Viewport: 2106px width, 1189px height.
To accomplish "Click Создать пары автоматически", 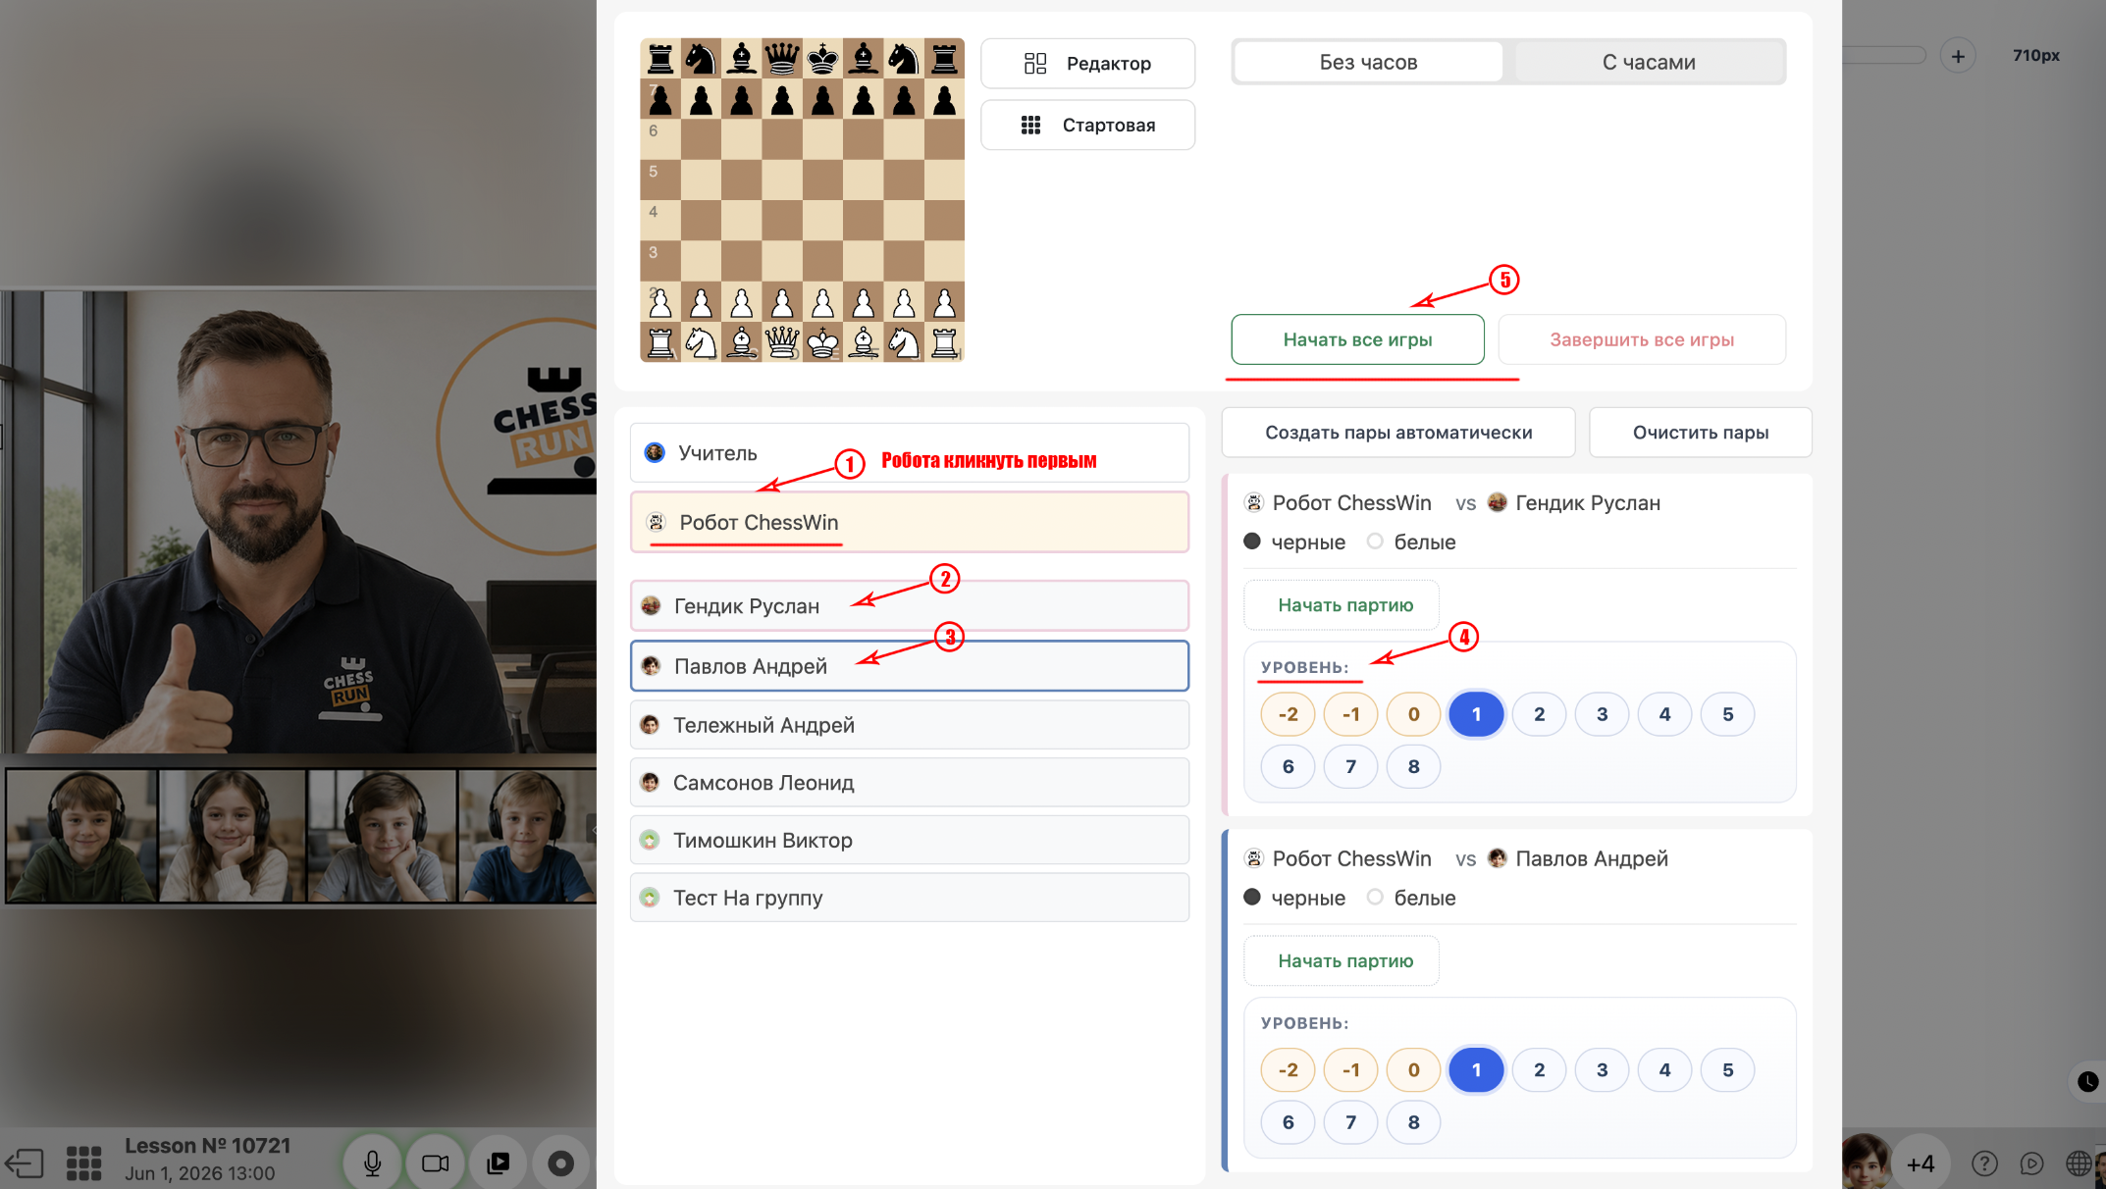I will pos(1398,433).
